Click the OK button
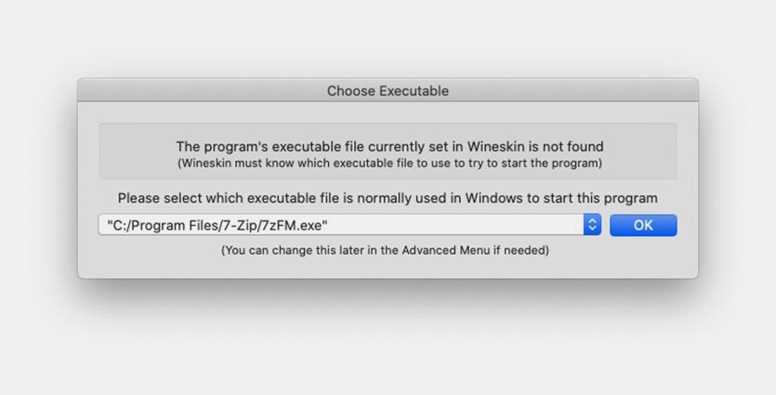 point(643,225)
